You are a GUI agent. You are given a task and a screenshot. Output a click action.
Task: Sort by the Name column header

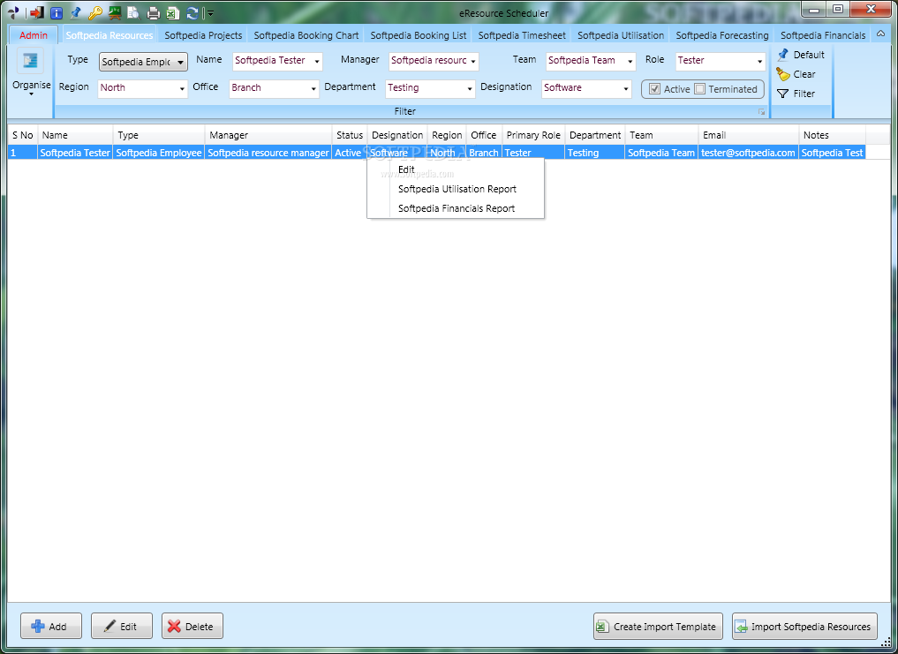click(76, 135)
